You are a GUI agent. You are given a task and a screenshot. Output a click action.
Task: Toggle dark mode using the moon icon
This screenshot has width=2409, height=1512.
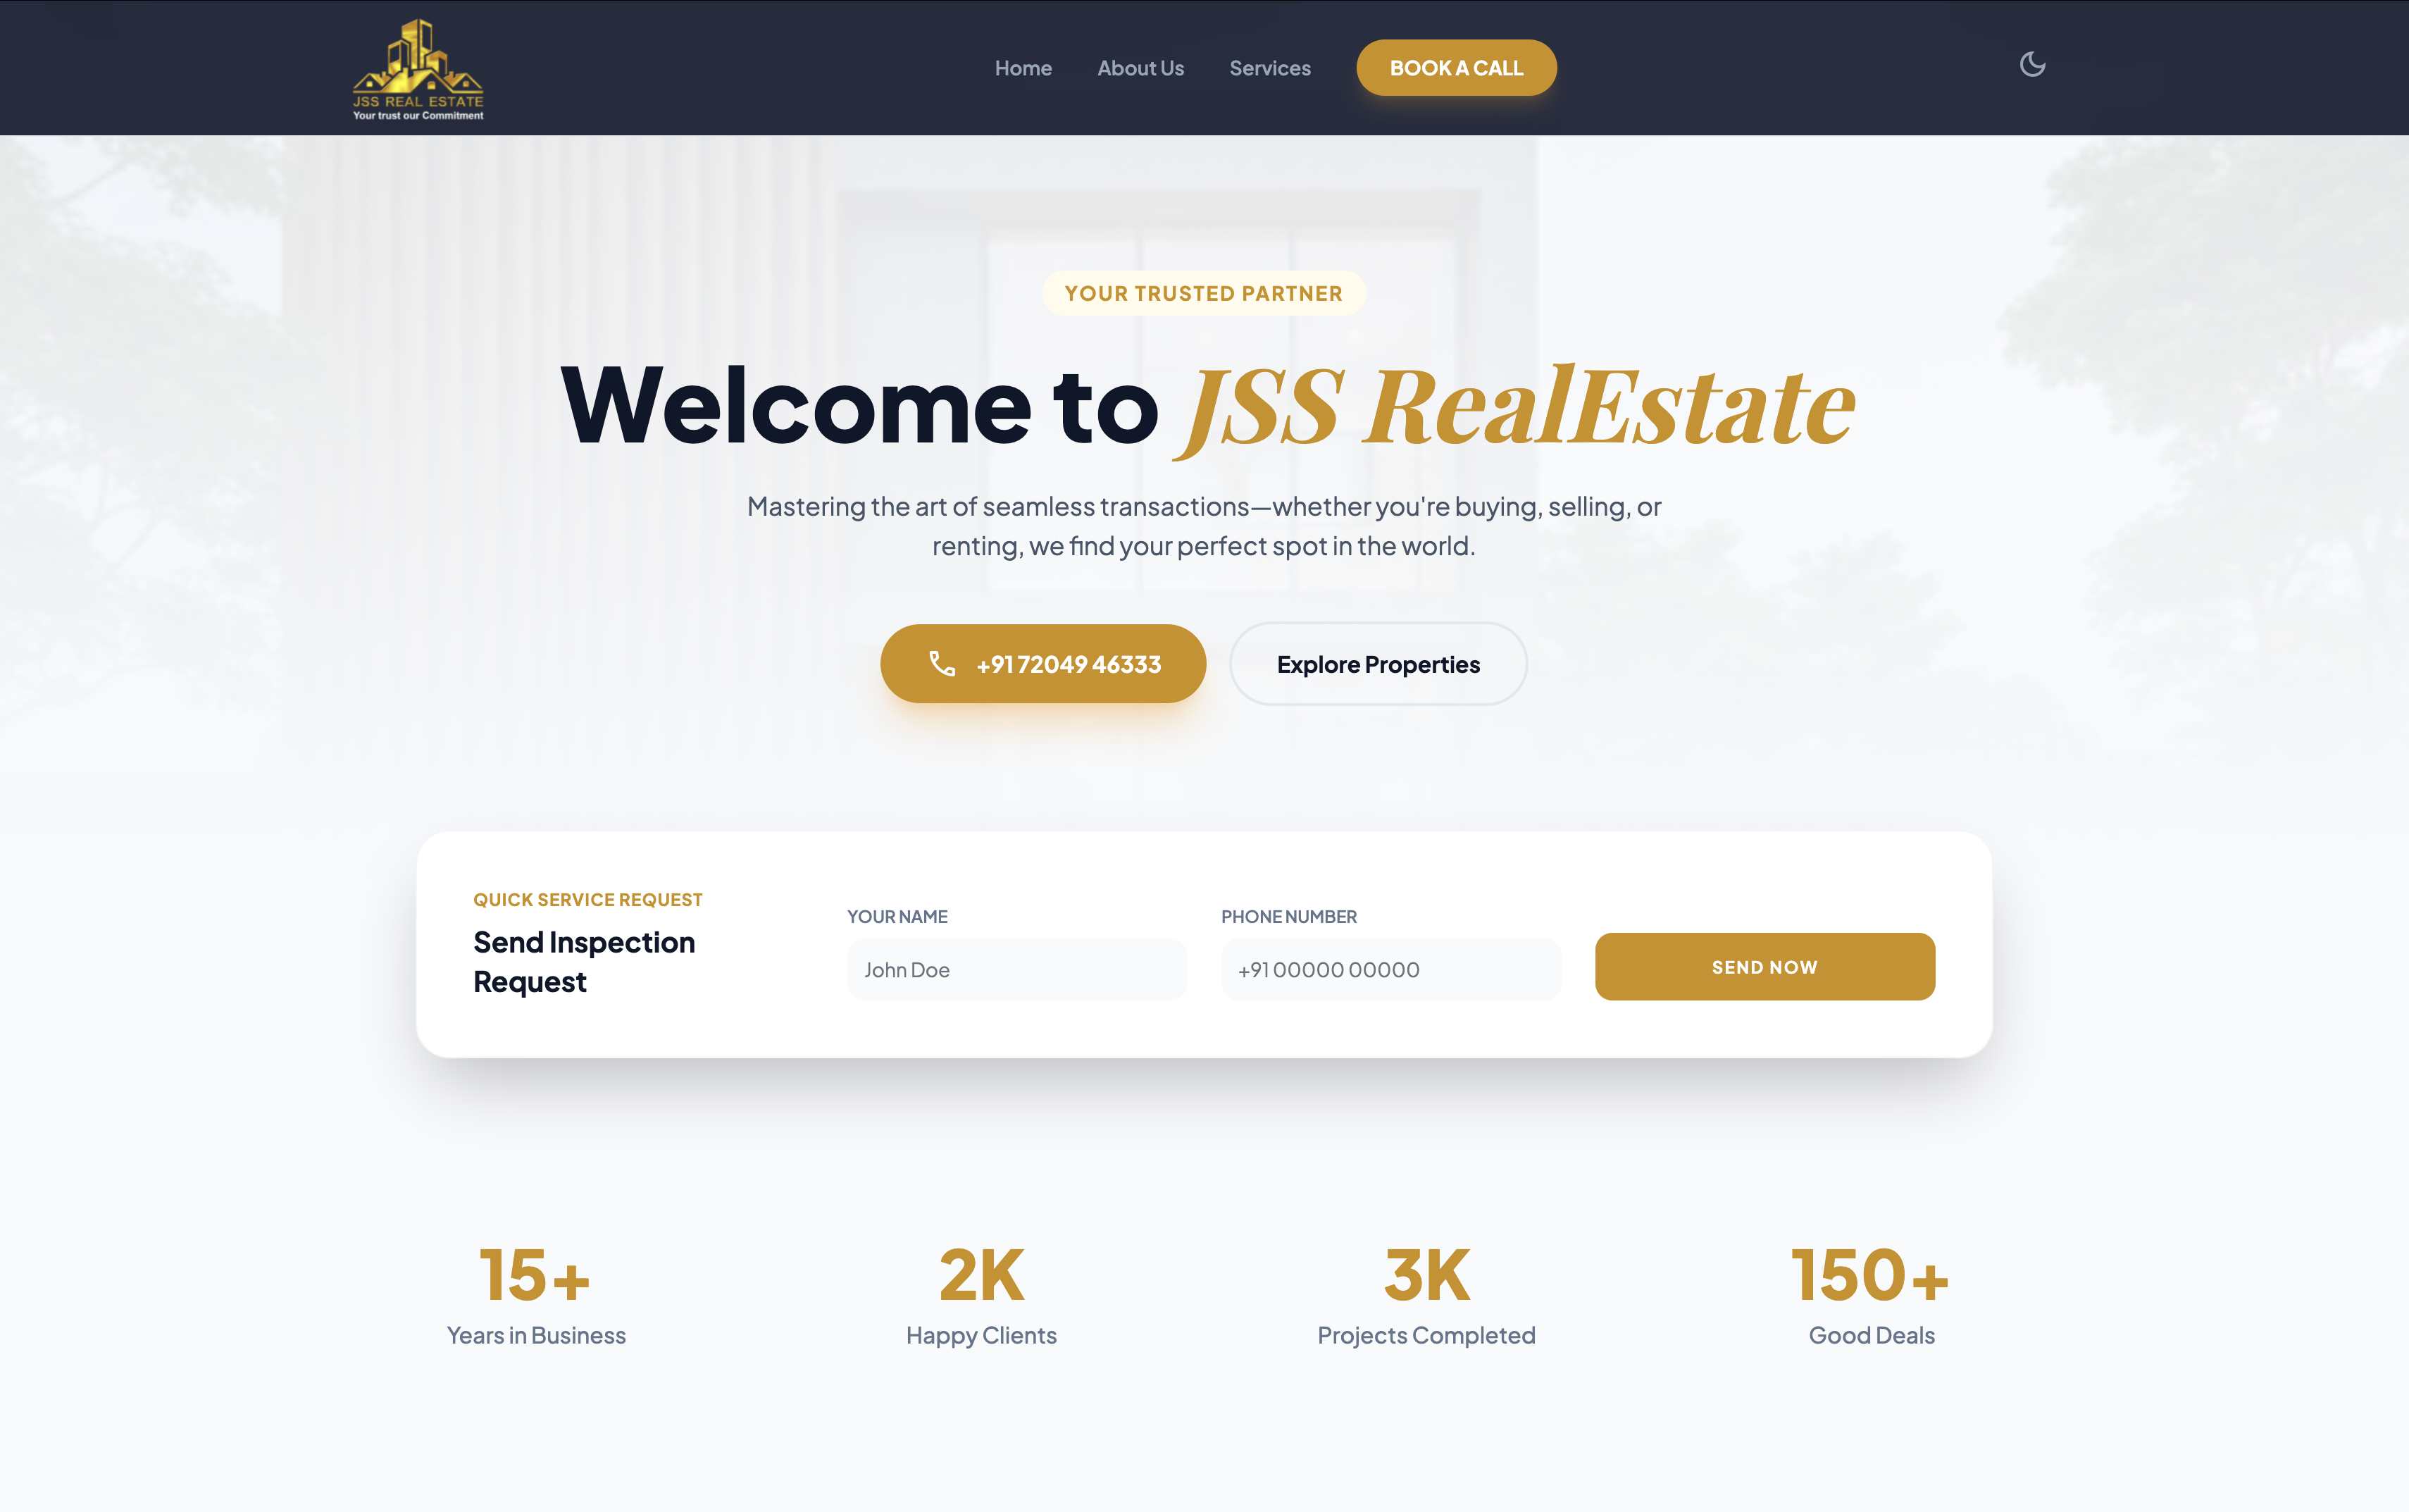(2033, 64)
